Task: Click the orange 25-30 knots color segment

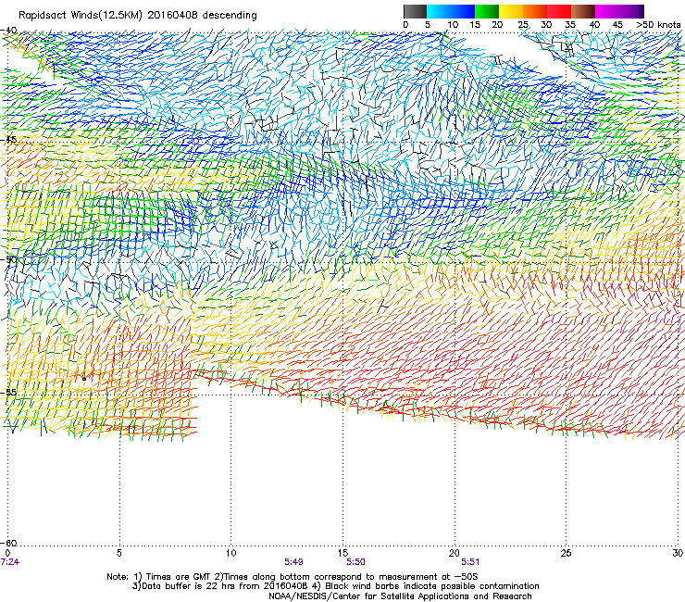Action: pos(535,11)
